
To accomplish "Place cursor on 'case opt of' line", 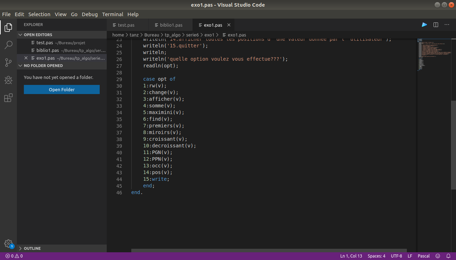I will pos(159,79).
